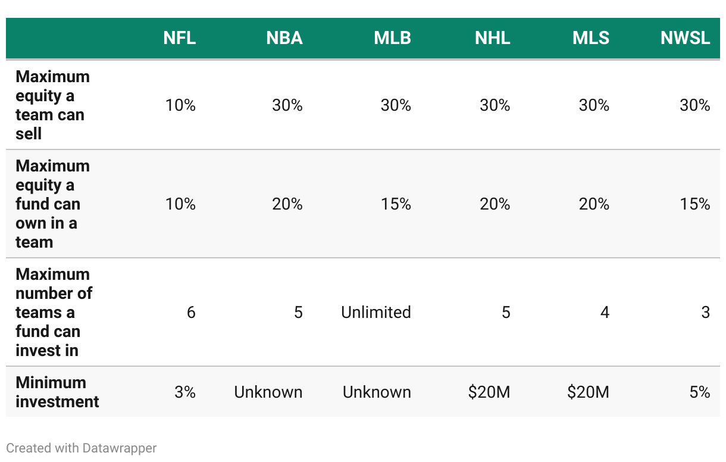Image resolution: width=726 pixels, height=462 pixels.
Task: Click 'Maximum number of teams' row label
Action: coord(54,312)
